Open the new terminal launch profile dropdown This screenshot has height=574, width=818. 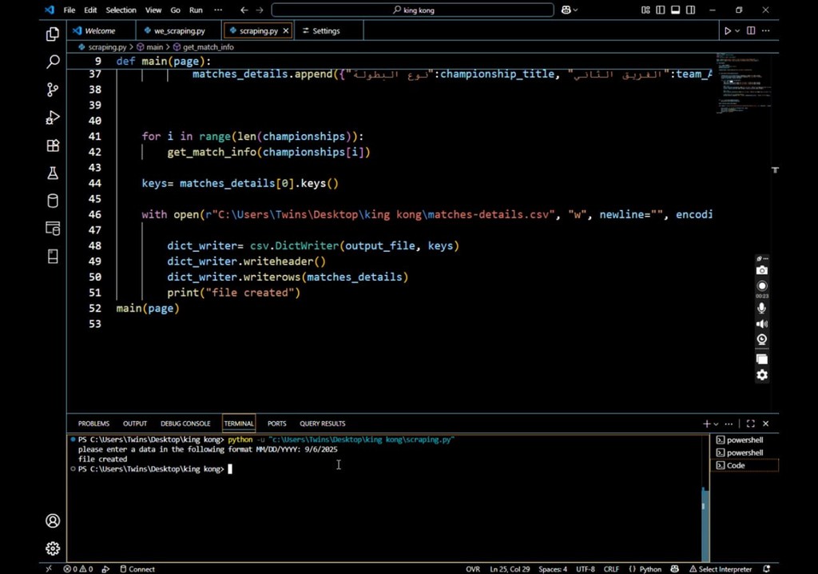point(716,424)
